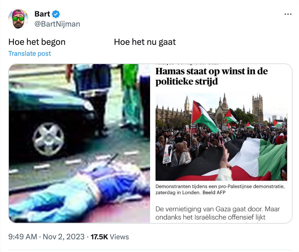Click the Demonstranten photo caption text
Screen dimensions: 299x252
point(220,189)
